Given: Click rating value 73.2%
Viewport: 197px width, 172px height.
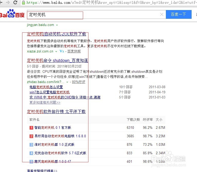Looking at the screenshot, I should 148,144.
